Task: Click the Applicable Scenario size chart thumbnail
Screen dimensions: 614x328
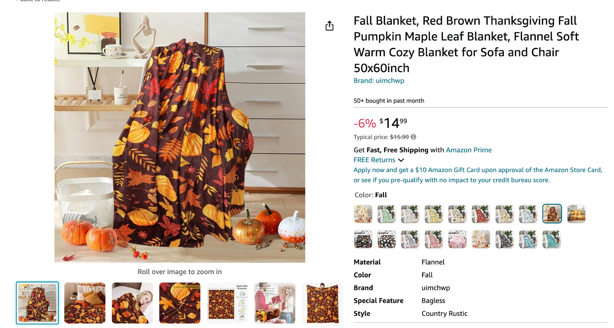Action: [227, 303]
